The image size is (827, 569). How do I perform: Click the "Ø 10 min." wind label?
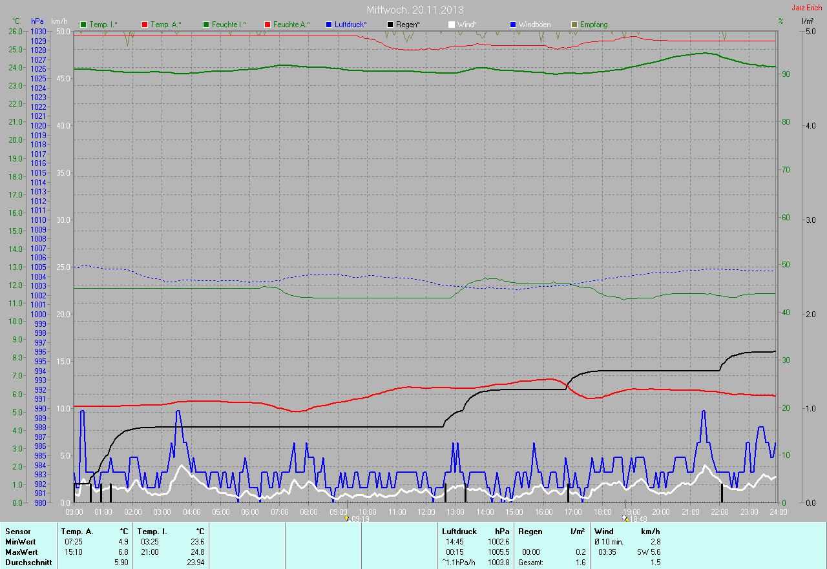[x=609, y=542]
